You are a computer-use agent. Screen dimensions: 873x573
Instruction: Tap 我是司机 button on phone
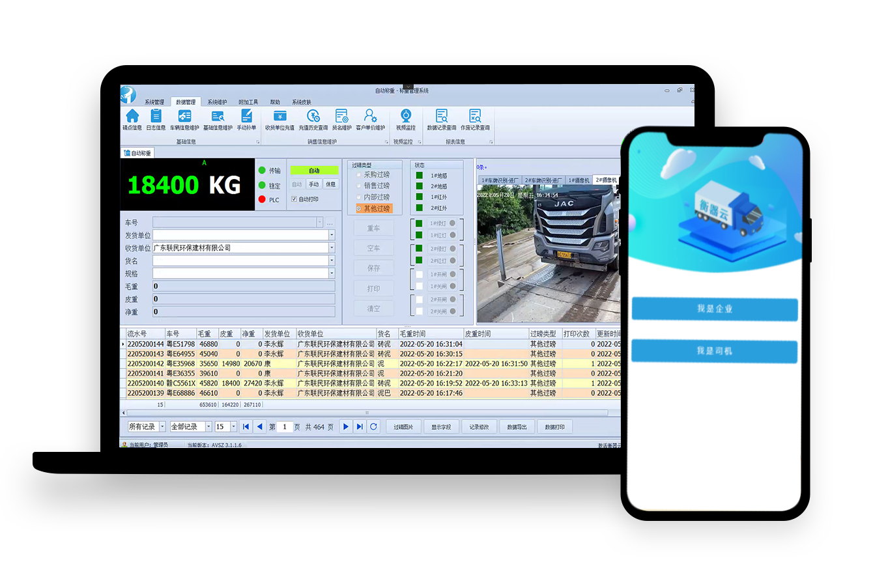pyautogui.click(x=715, y=351)
